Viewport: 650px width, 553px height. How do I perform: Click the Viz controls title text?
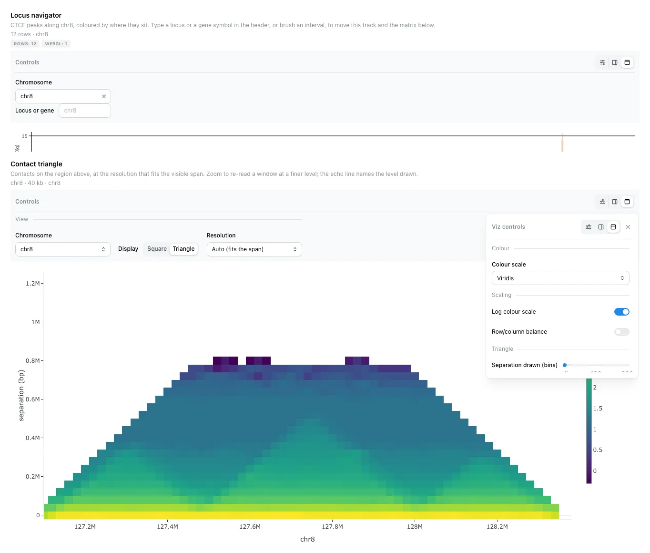click(508, 227)
